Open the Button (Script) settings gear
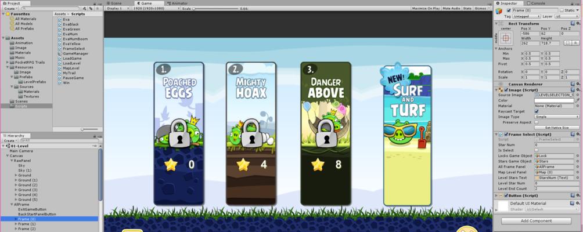The height and width of the screenshot is (232, 583). 578,195
